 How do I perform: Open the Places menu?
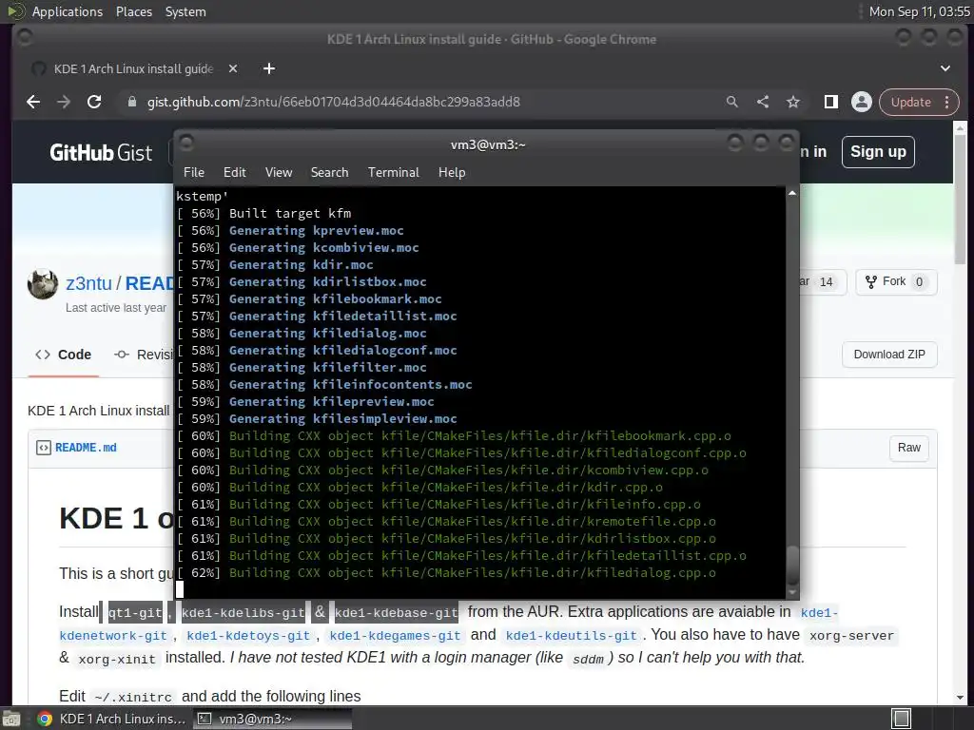coord(134,11)
